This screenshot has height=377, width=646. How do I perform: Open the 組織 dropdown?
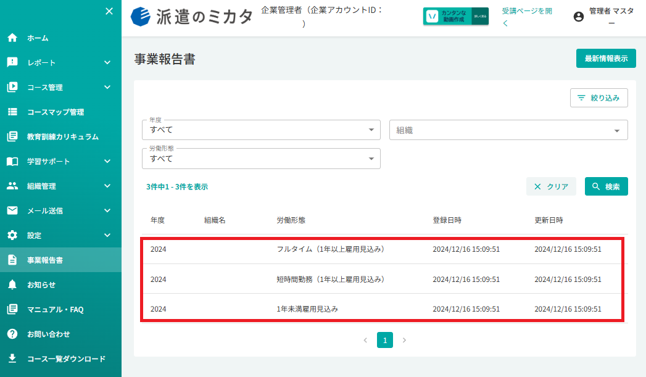pyautogui.click(x=508, y=130)
